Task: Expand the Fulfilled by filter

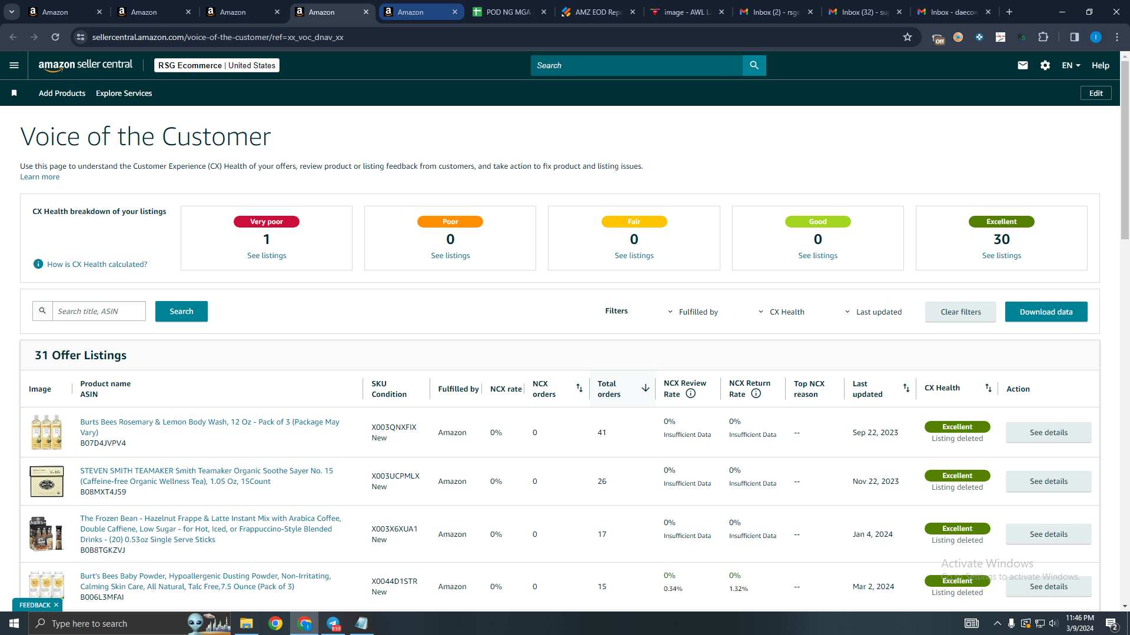Action: point(693,312)
